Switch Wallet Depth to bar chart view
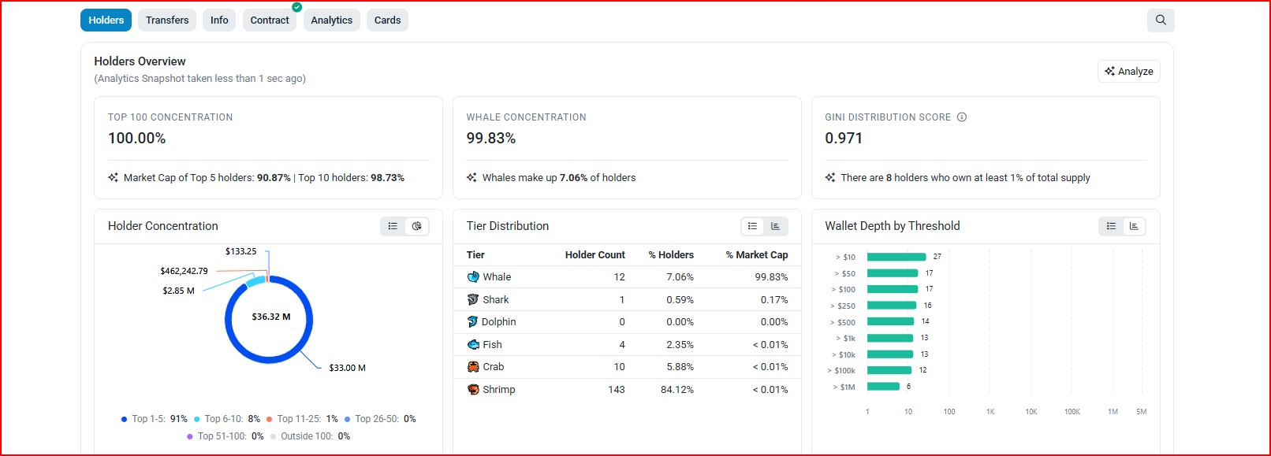The height and width of the screenshot is (456, 1271). pos(1134,226)
